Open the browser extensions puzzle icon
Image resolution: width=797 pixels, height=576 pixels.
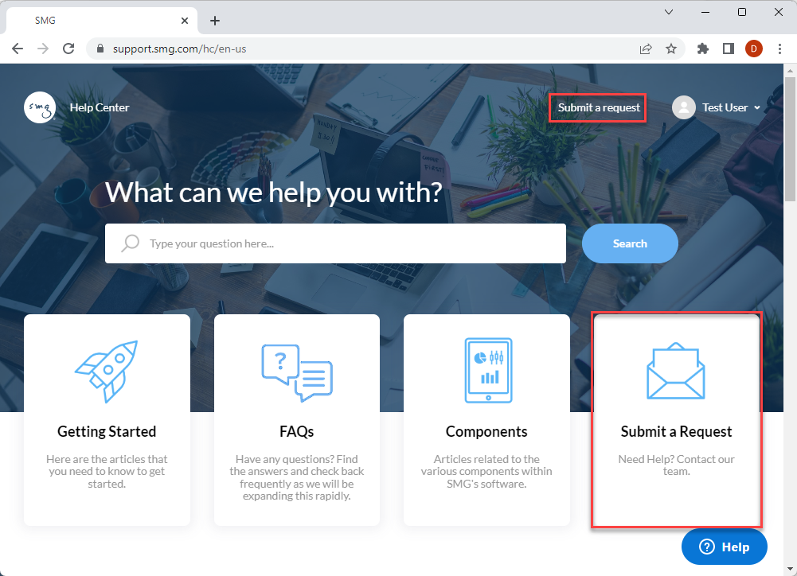coord(702,49)
